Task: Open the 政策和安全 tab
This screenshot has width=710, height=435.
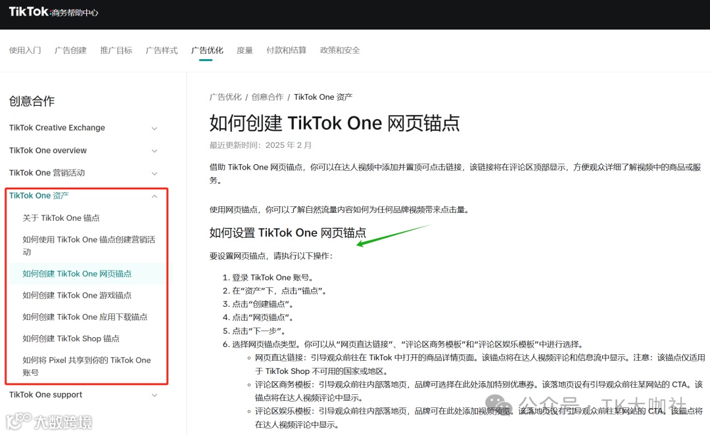Action: 340,50
